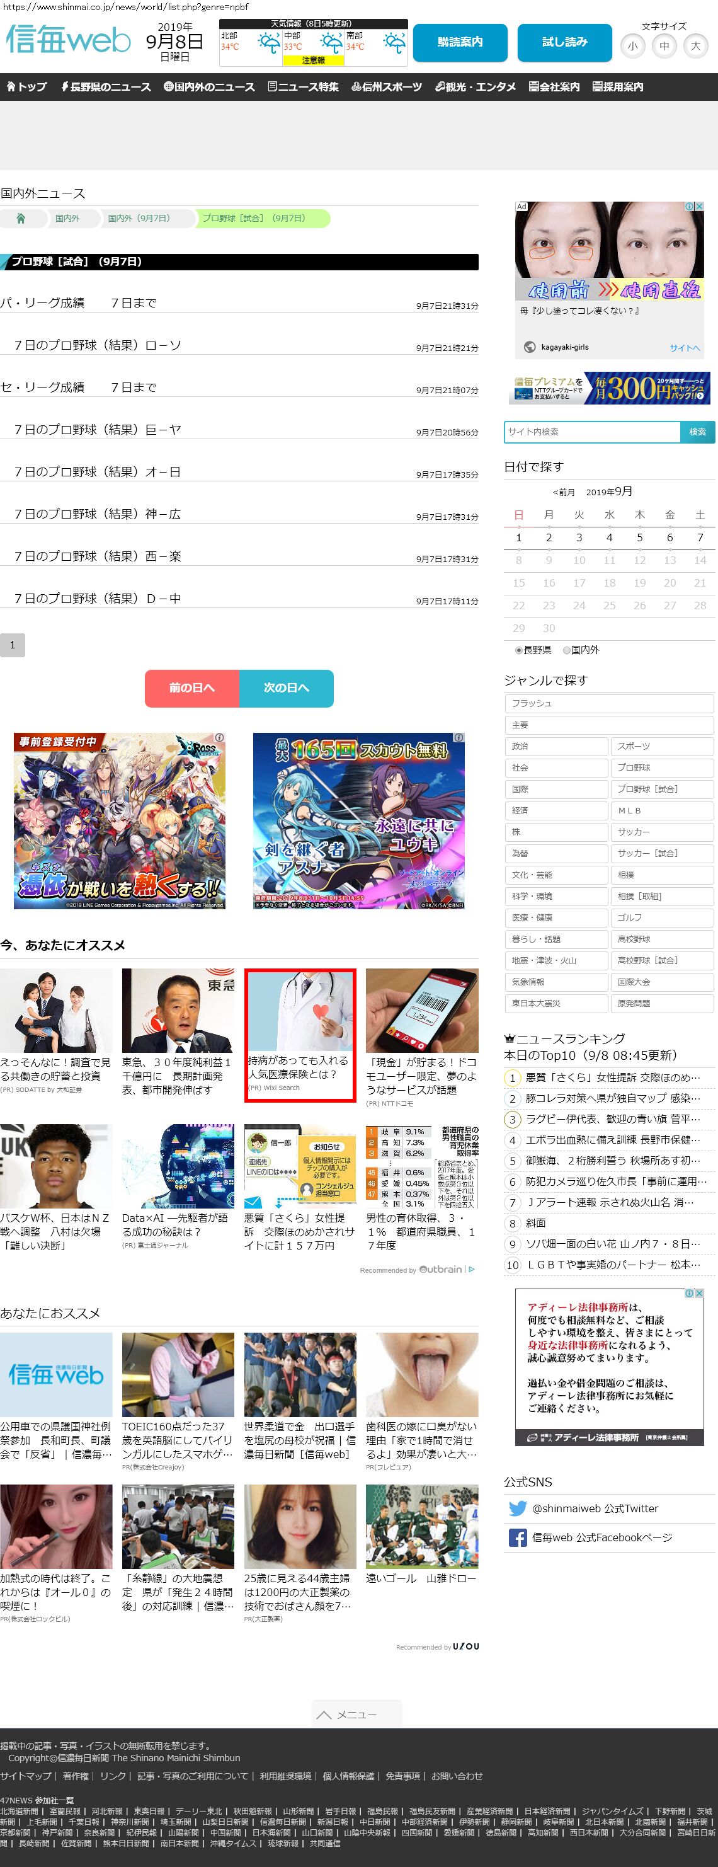Open ranking item 1 悪質「さくら」
Screen dimensions: 718x1867
pos(613,1077)
